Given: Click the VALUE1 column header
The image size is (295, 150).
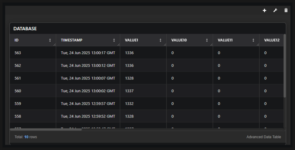Looking at the screenshot, I should (x=143, y=40).
